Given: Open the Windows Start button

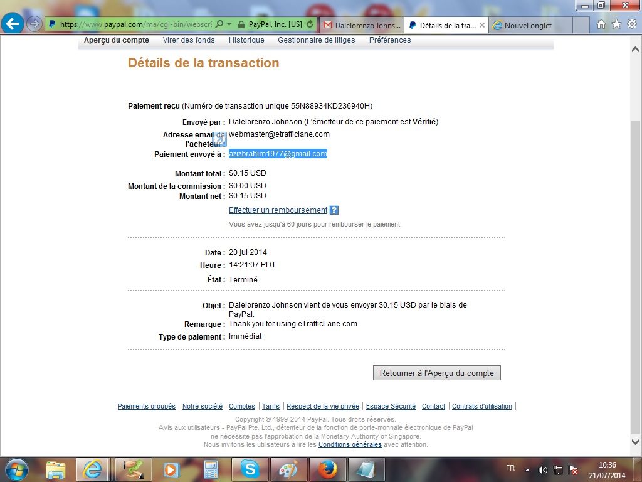Looking at the screenshot, I should (x=16, y=469).
